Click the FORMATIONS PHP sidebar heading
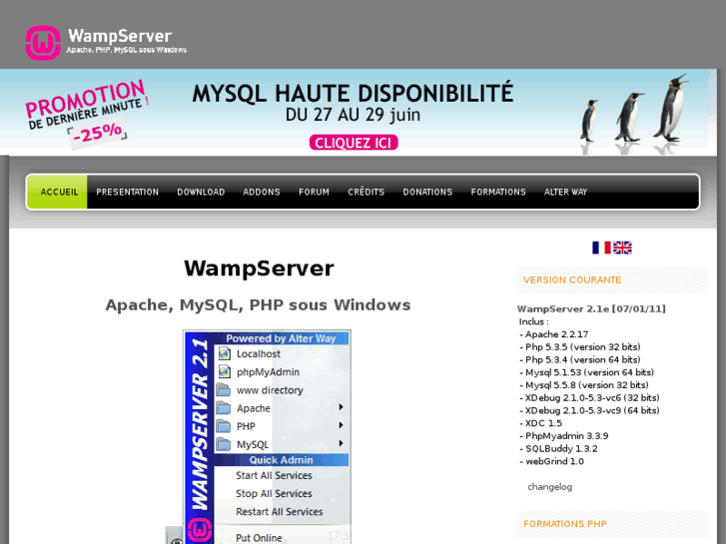Viewport: 726px width, 544px height. click(x=565, y=524)
